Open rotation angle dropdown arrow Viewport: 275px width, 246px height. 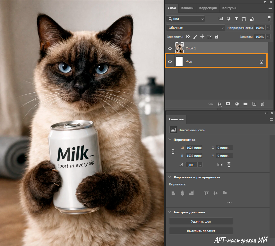[200, 165]
